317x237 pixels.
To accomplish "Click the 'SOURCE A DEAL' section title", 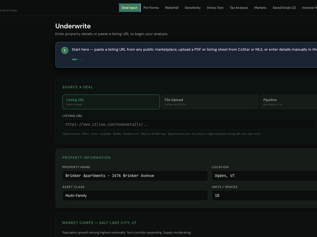I will (x=78, y=87).
